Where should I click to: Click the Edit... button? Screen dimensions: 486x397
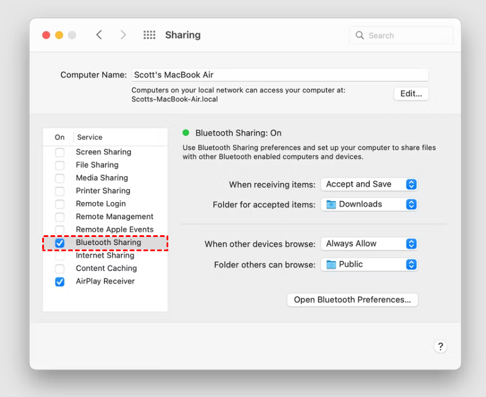(411, 94)
